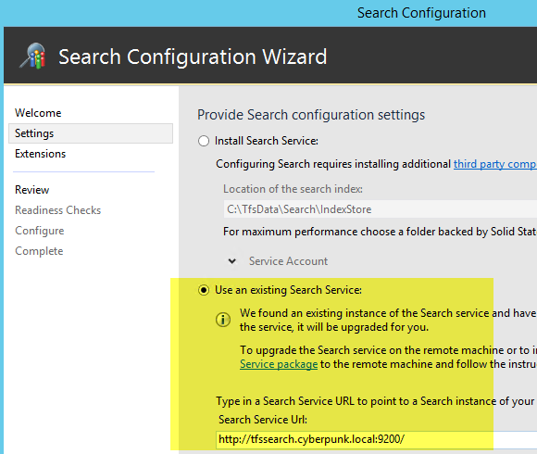Select Use an existing Search Service option
Viewport: 537px width, 454px height.
coord(204,290)
